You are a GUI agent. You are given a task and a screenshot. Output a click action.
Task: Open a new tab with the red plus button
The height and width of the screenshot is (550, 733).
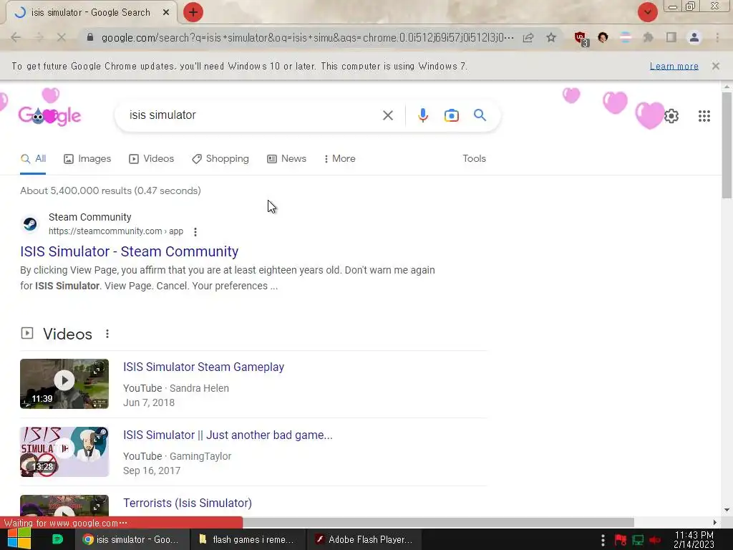click(193, 13)
